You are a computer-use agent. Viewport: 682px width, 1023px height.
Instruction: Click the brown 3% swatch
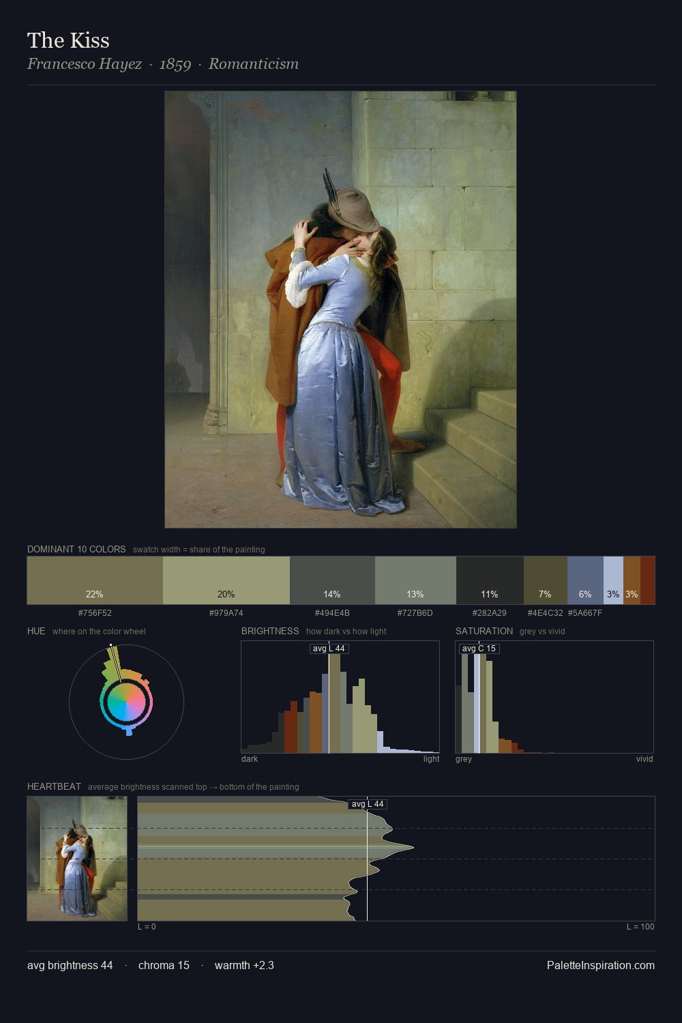(632, 580)
